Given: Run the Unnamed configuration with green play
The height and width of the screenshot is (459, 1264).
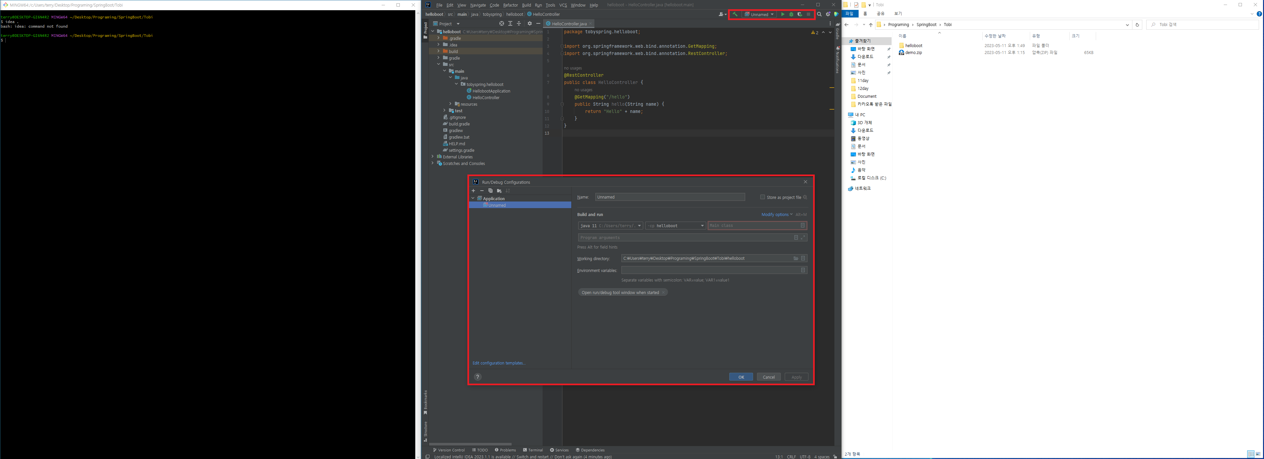Looking at the screenshot, I should click(x=783, y=14).
